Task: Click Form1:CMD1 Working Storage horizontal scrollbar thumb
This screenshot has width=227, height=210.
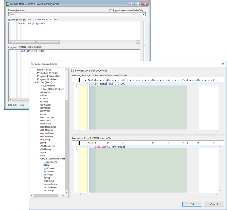Action: pos(36,42)
